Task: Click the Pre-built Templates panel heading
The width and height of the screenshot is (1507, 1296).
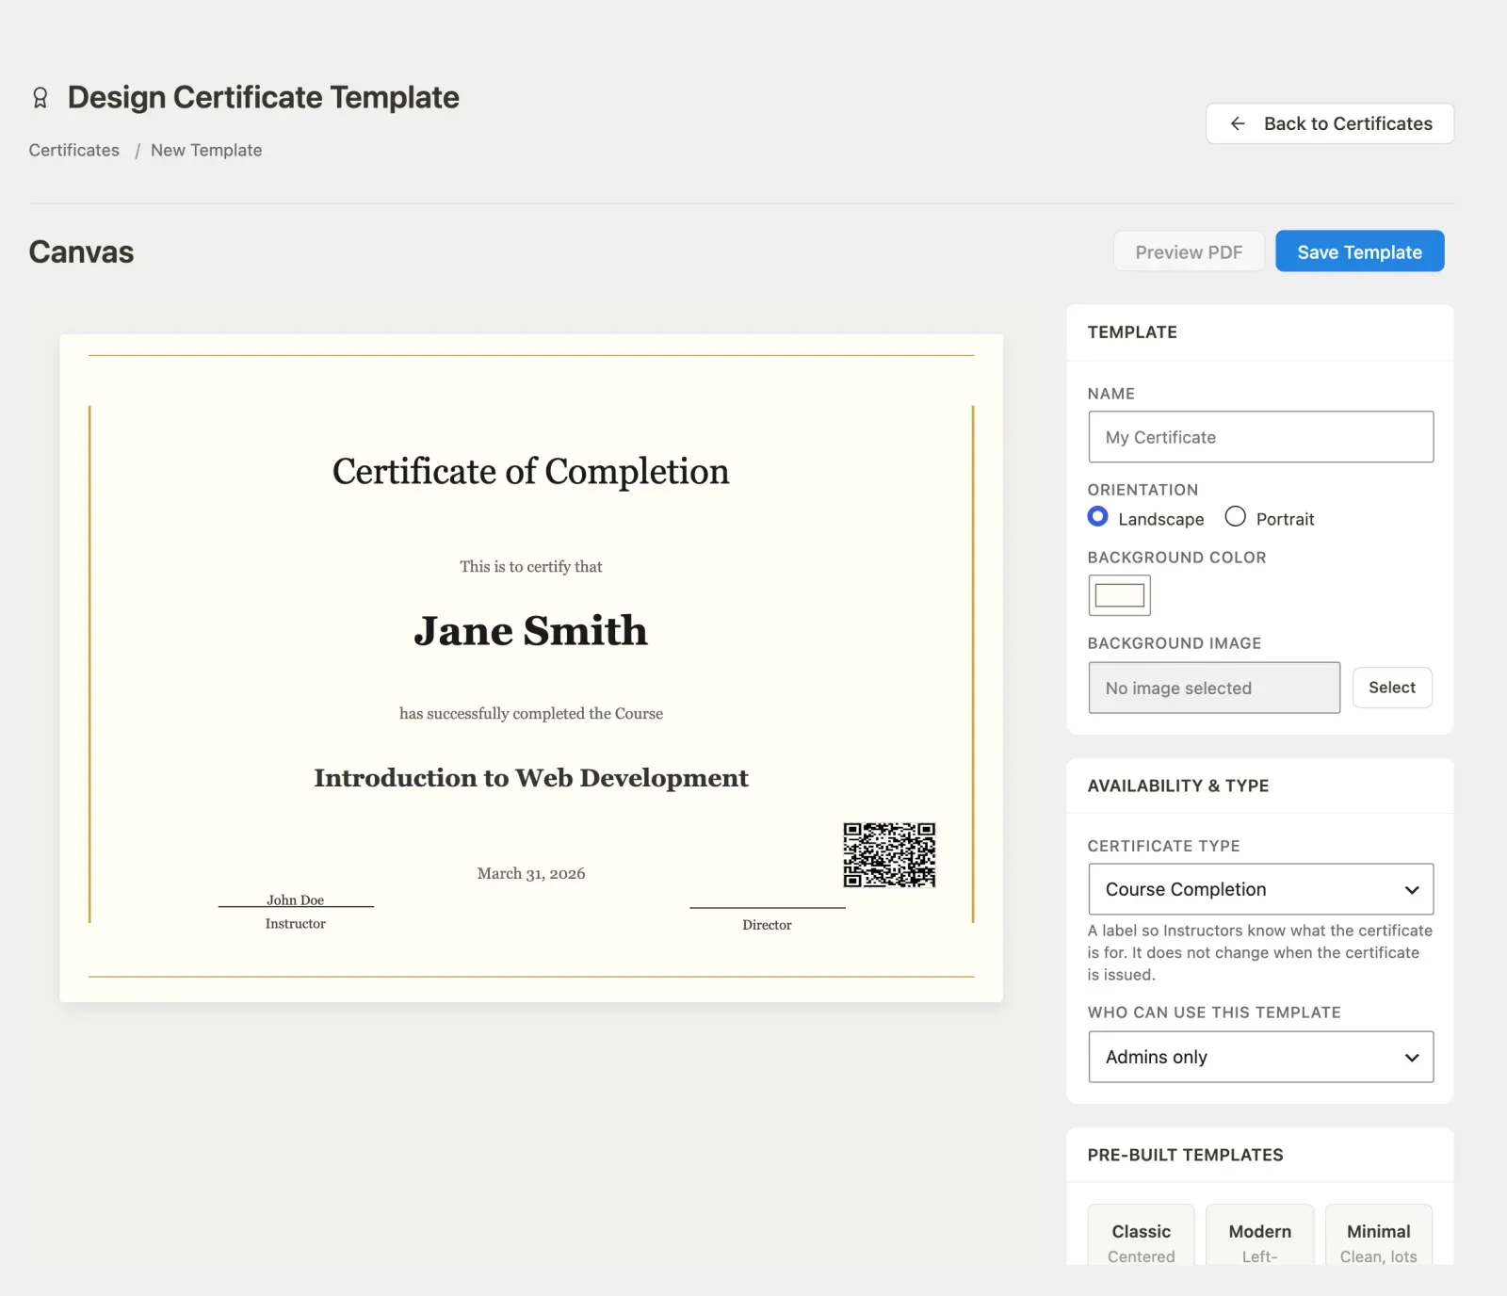Action: click(x=1186, y=1155)
